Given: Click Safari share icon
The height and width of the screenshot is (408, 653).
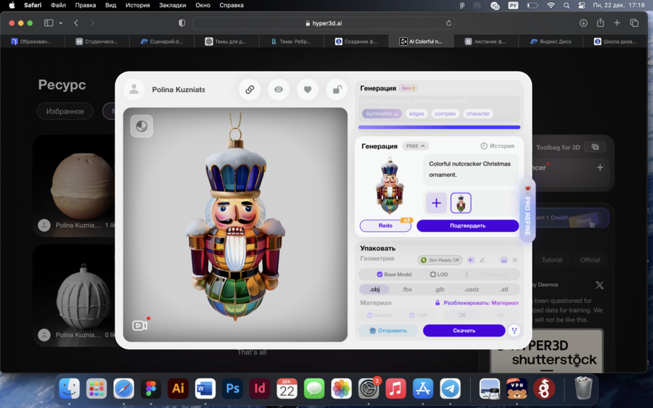Looking at the screenshot, I should (x=600, y=23).
